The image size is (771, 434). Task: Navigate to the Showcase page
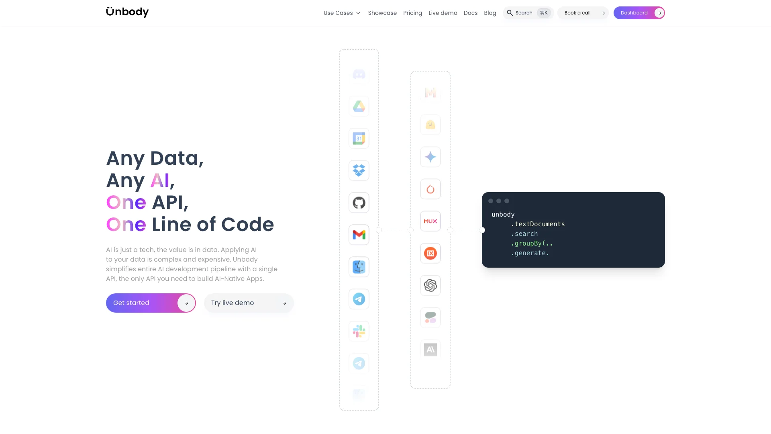(382, 13)
